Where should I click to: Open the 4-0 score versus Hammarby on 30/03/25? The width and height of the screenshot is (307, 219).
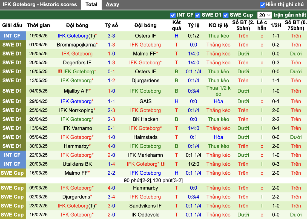(111, 146)
